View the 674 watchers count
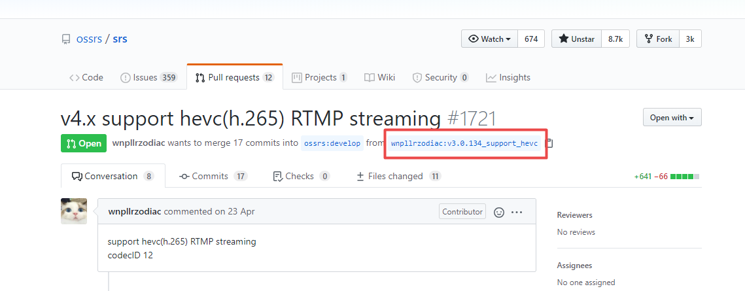 coord(531,39)
